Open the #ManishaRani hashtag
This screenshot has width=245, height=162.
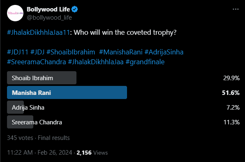(x=121, y=52)
